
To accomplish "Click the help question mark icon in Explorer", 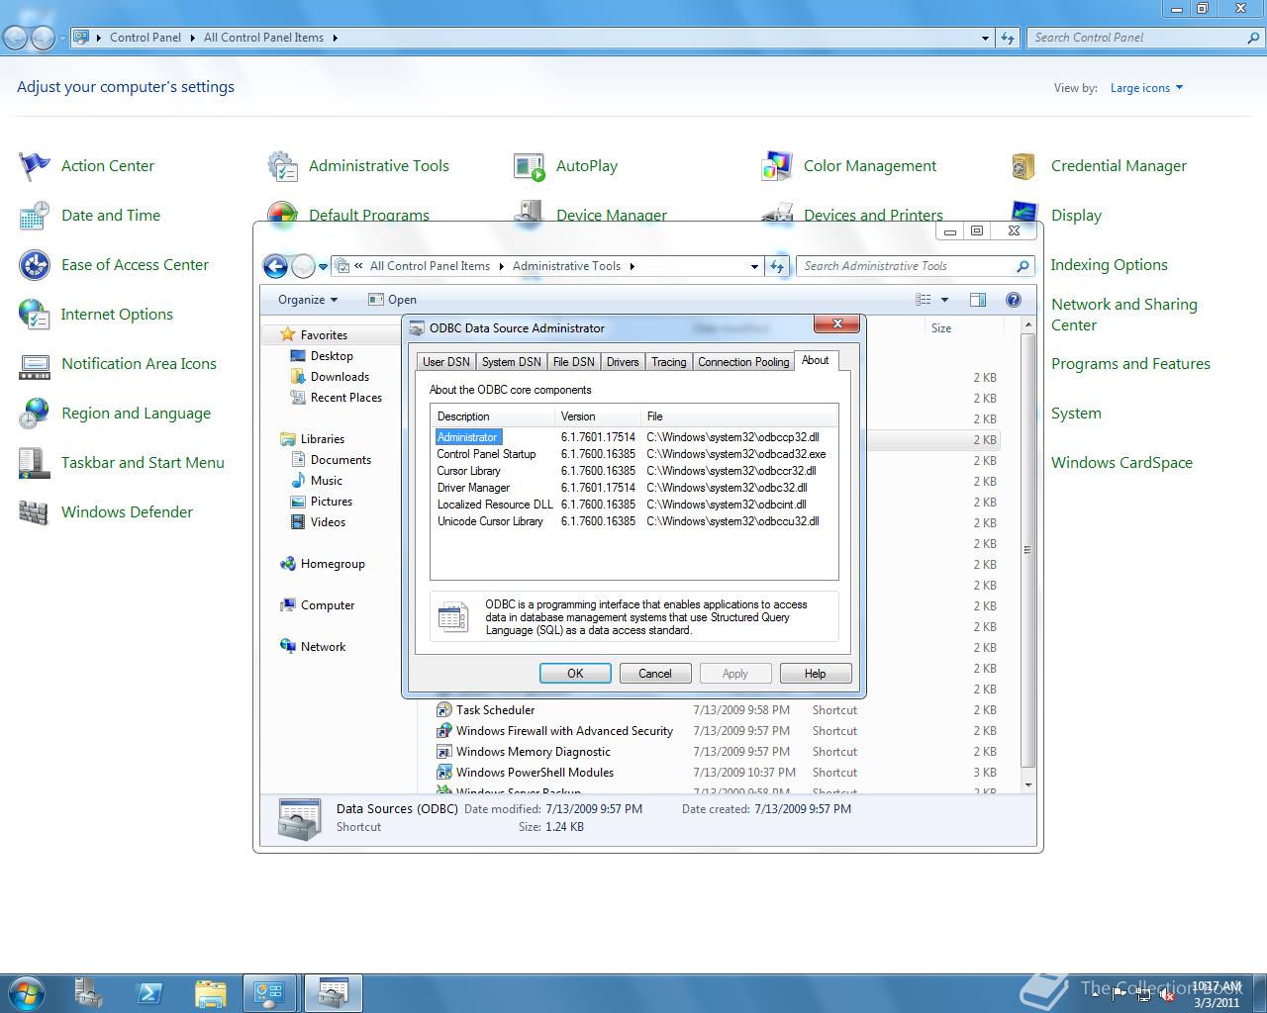I will [x=1013, y=300].
